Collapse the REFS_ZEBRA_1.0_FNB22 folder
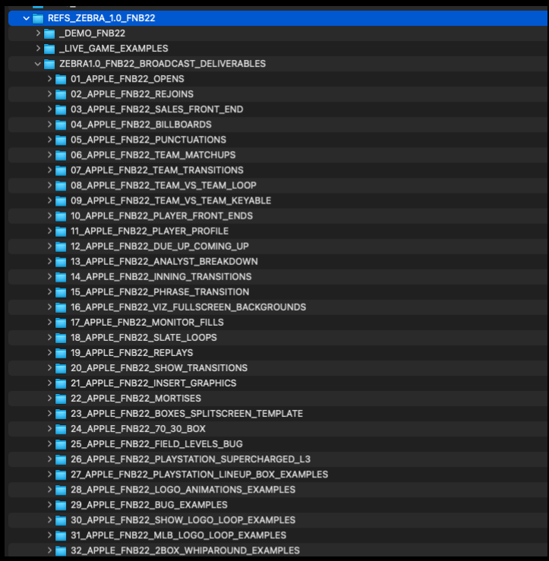 pyautogui.click(x=26, y=18)
